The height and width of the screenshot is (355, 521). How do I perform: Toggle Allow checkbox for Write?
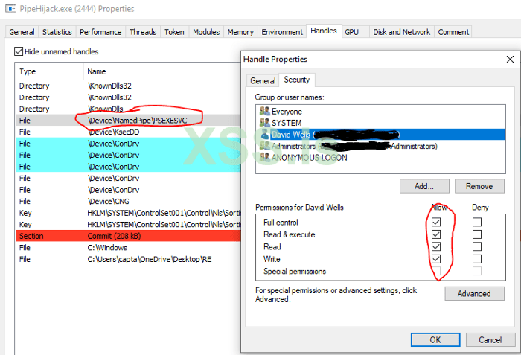[x=436, y=259]
